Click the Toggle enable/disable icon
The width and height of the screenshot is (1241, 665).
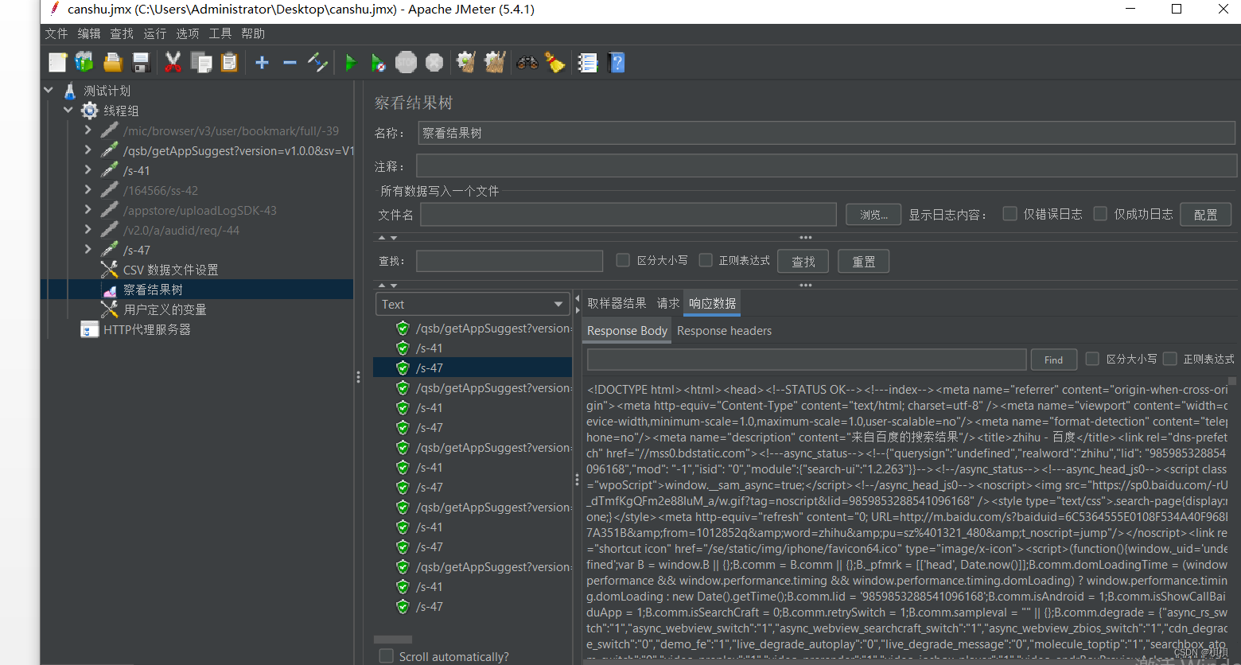[x=317, y=62]
